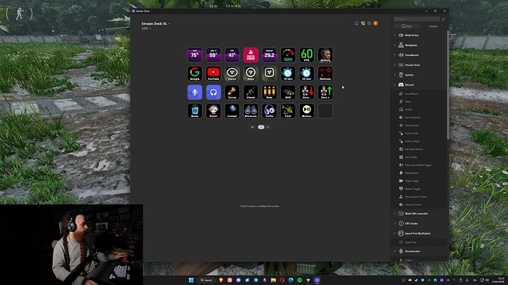Screen dimensions: 508x285
Task: Select the play/pause Musica key
Action: pyautogui.click(x=307, y=110)
